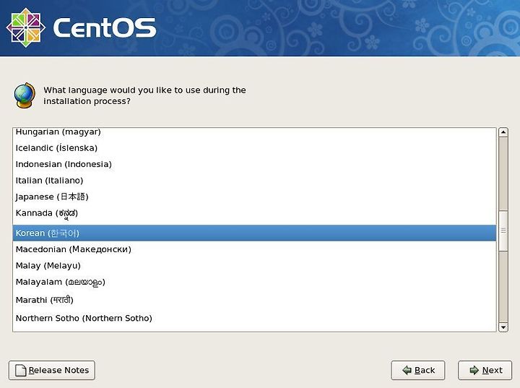The width and height of the screenshot is (520, 388).
Task: Click the scrollbar up arrow
Action: tap(503, 132)
